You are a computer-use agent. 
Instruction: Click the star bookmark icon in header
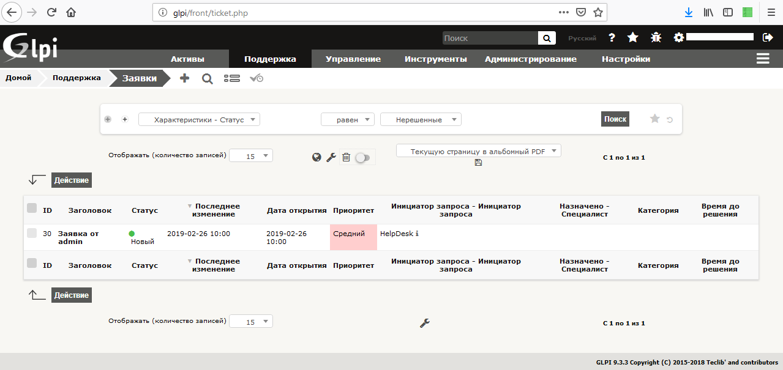633,38
